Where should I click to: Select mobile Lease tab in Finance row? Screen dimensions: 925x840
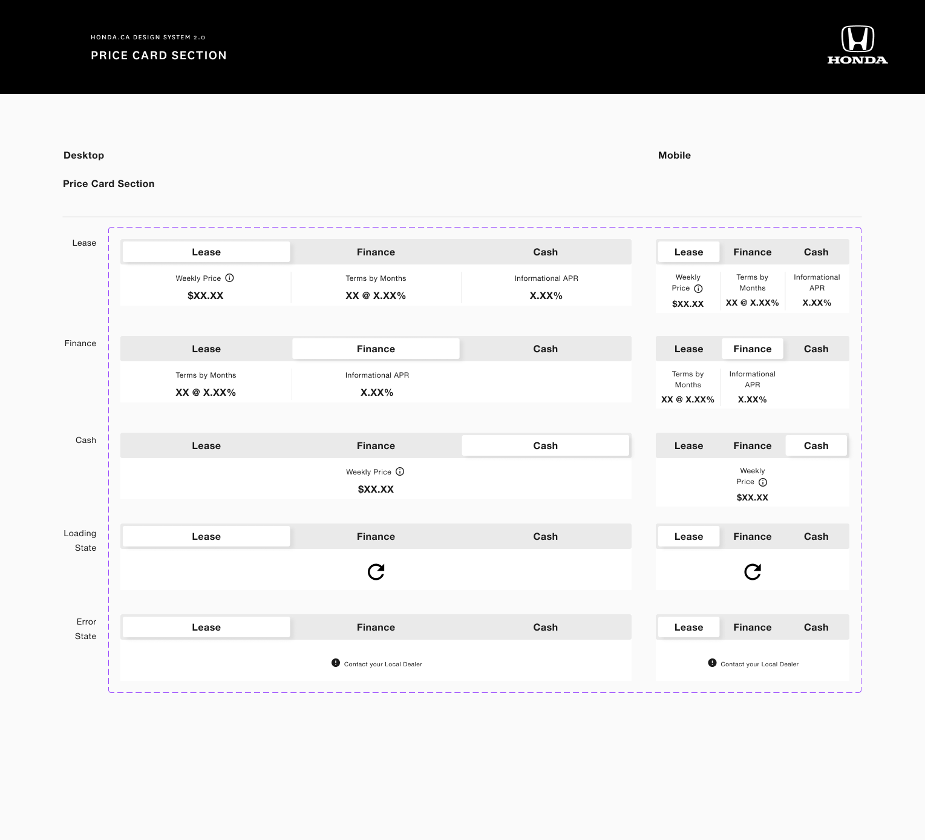pos(688,349)
